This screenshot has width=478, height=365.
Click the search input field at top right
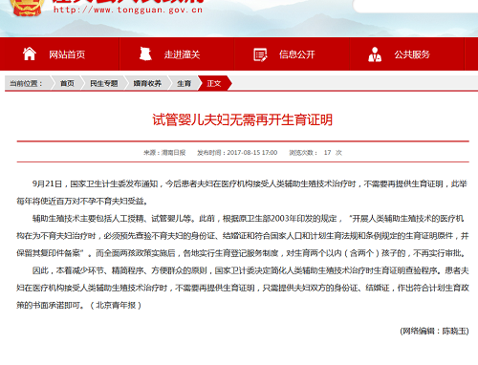coord(416,6)
